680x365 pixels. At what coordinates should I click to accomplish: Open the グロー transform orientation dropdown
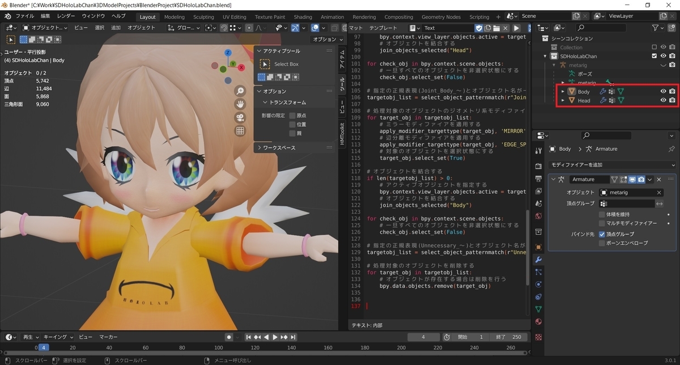[185, 28]
